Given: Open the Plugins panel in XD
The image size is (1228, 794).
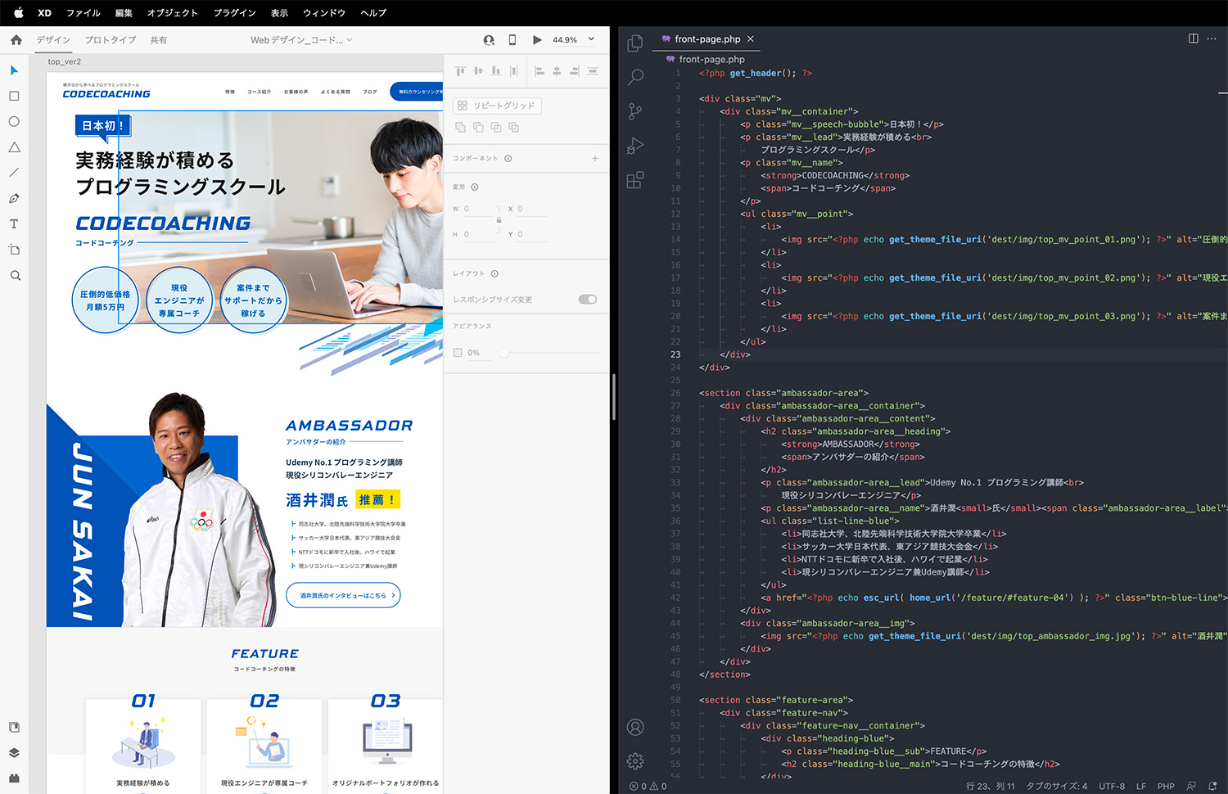Looking at the screenshot, I should pos(13,778).
